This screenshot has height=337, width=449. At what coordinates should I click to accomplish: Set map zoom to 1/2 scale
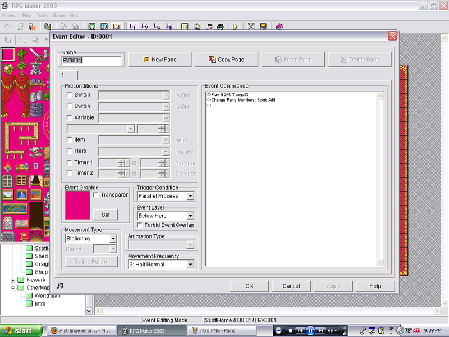pos(145,26)
